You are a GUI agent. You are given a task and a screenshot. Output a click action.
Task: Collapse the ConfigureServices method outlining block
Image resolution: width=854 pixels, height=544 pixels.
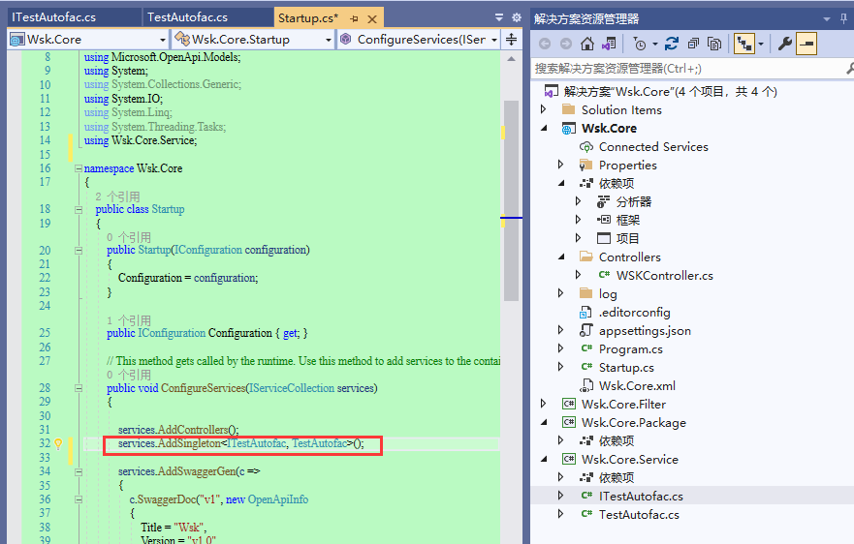79,388
